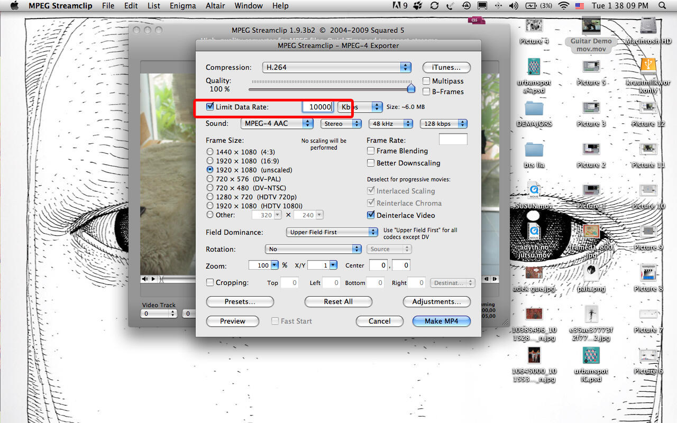Click the Wi-Fi status icon in menu bar

[x=564, y=6]
